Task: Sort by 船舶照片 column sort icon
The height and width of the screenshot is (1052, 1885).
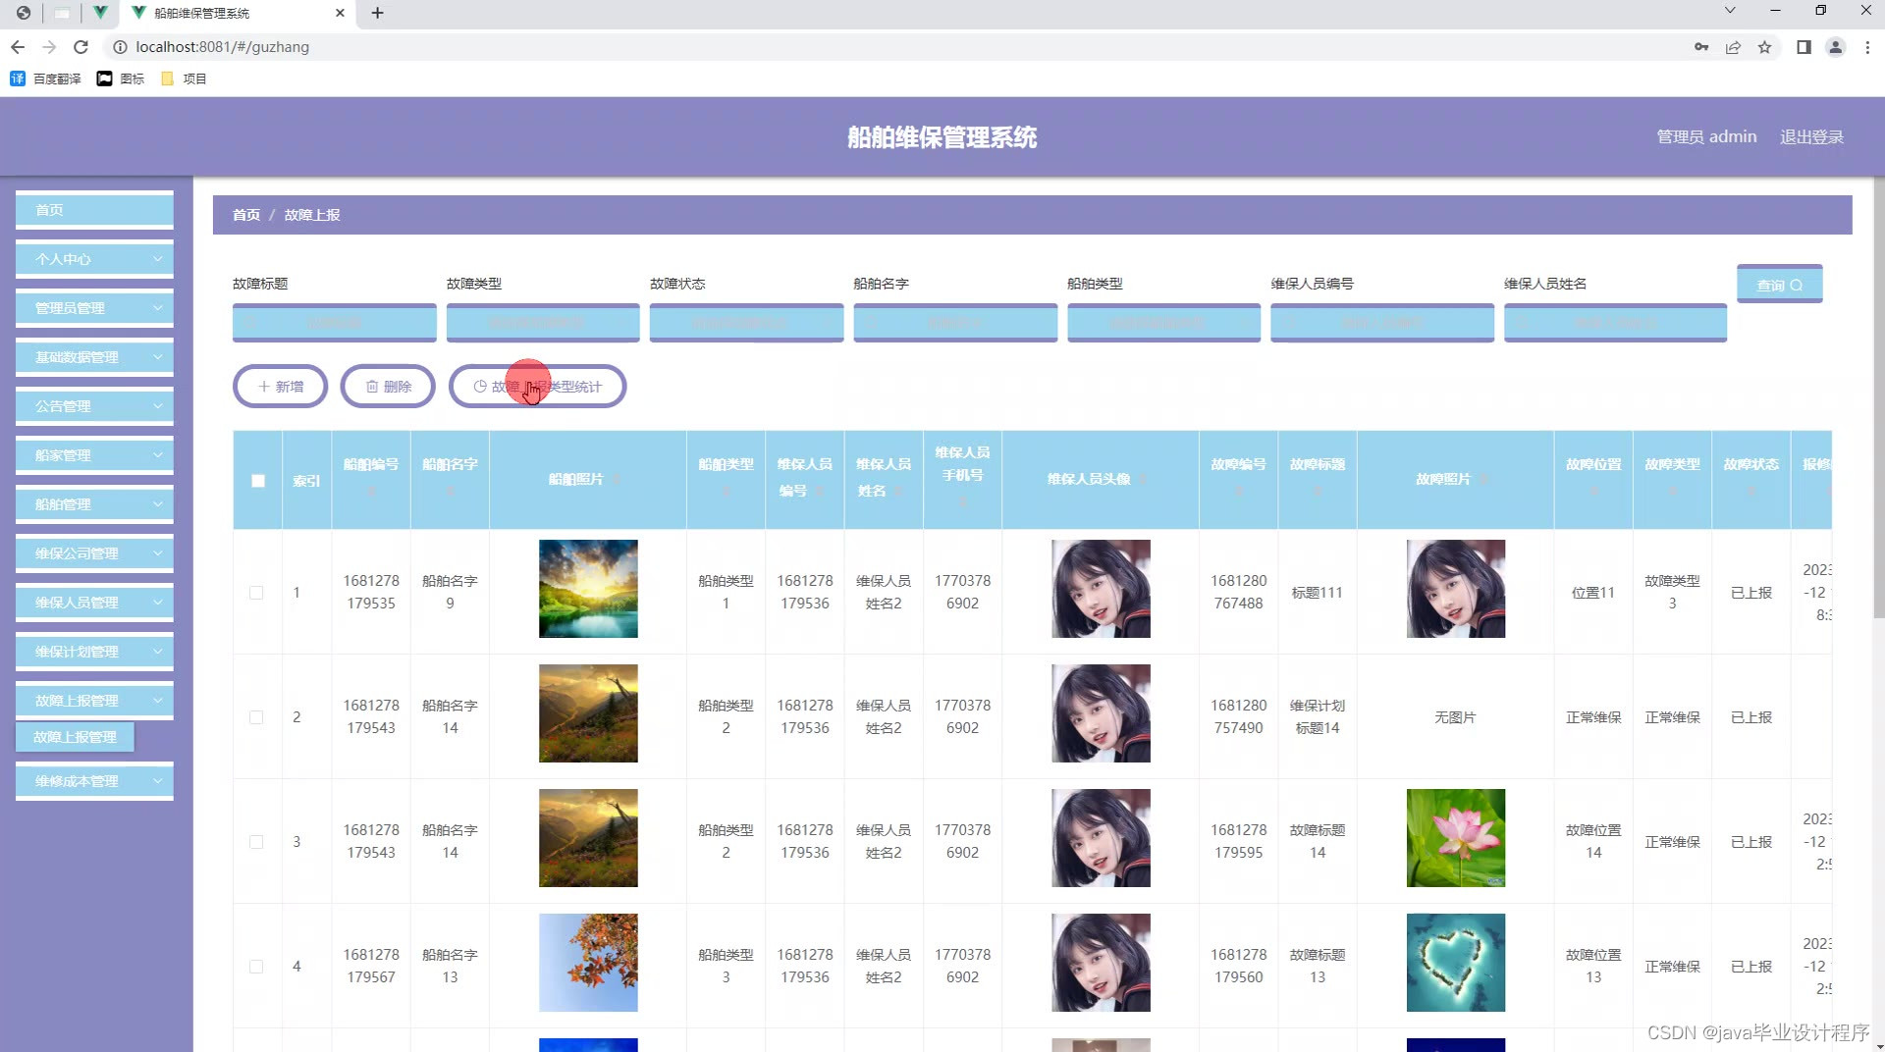Action: [x=617, y=479]
